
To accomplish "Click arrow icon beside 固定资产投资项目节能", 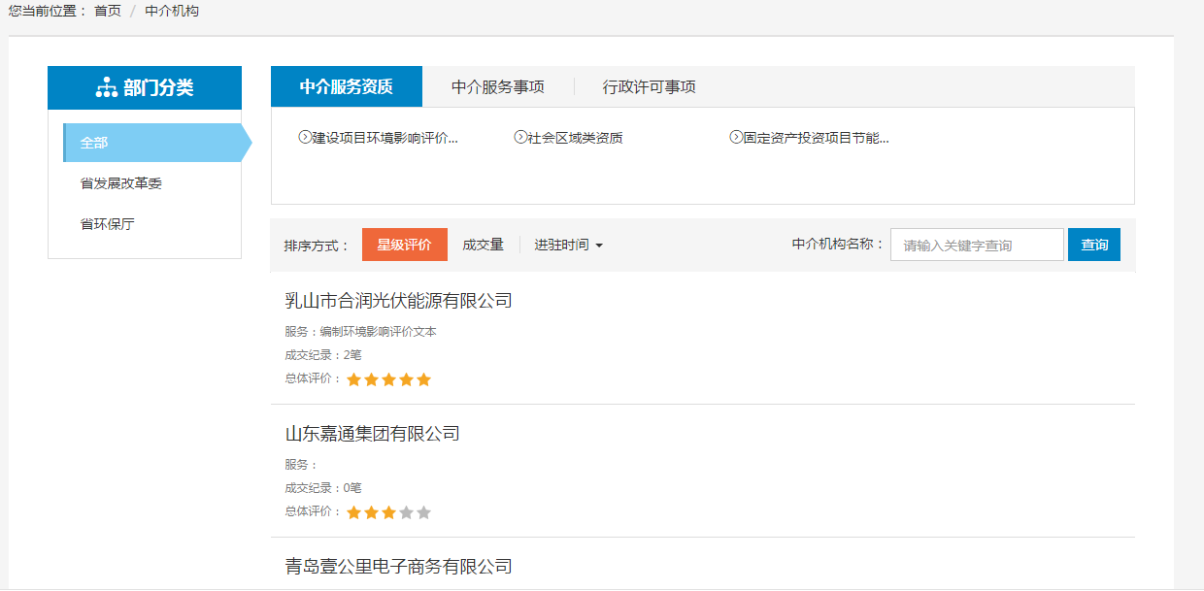I will click(735, 138).
